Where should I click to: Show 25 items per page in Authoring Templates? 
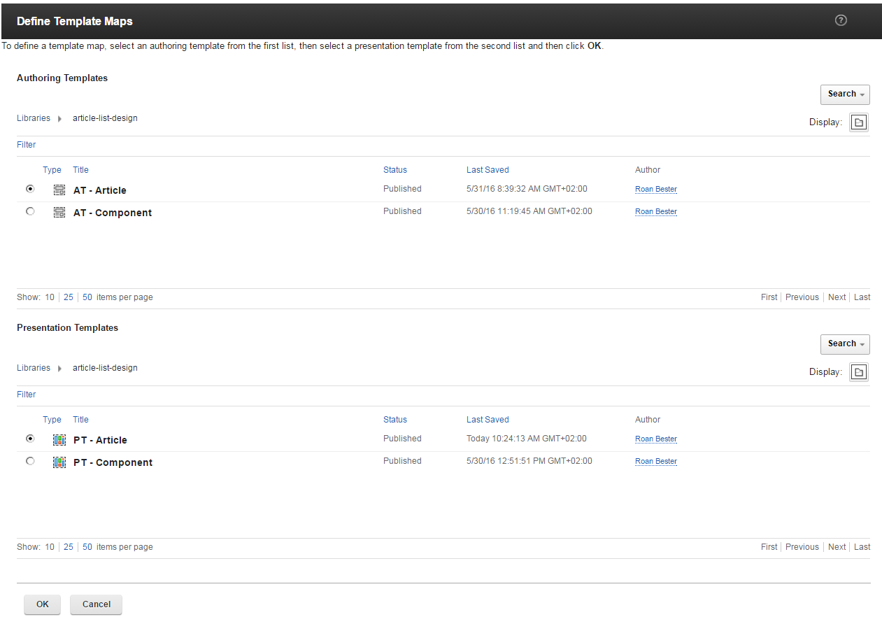[x=69, y=297]
